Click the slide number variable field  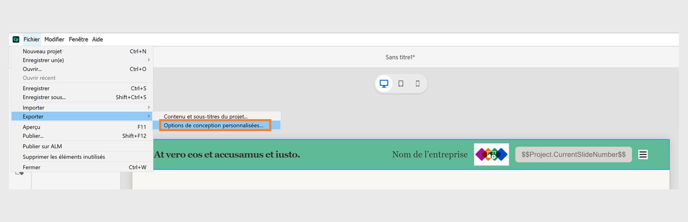[x=573, y=155]
